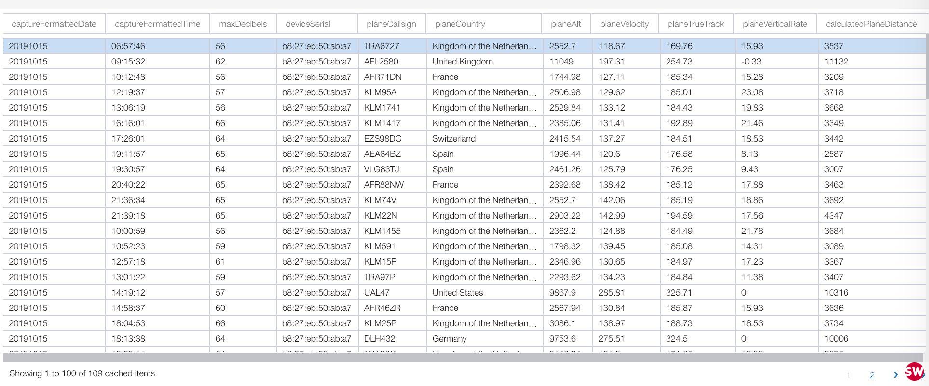
Task: Sort by the planeTrueTrack column header
Action: 696,24
